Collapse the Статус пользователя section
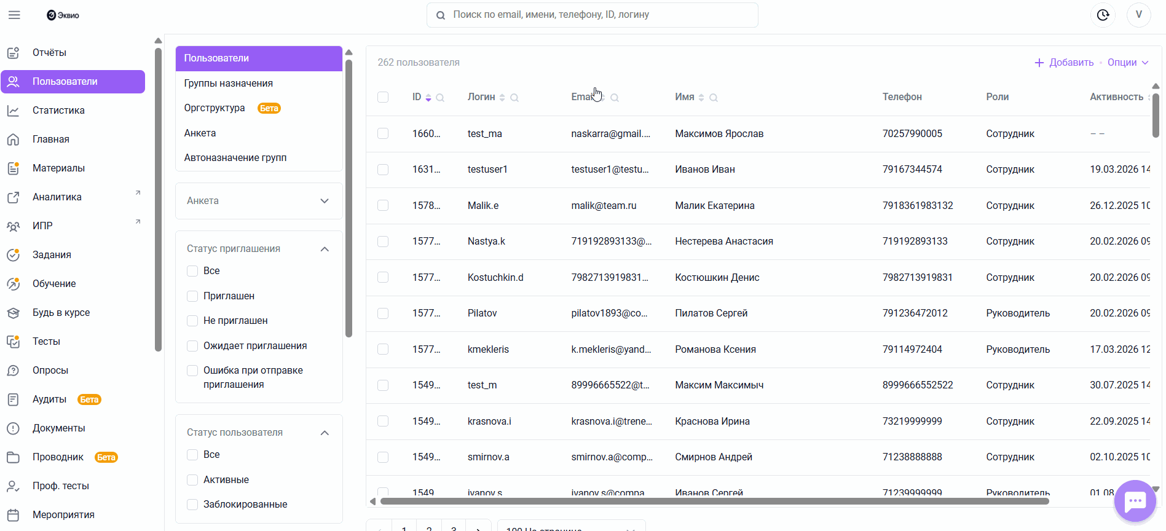Screen dimensions: 1166x531 point(325,433)
